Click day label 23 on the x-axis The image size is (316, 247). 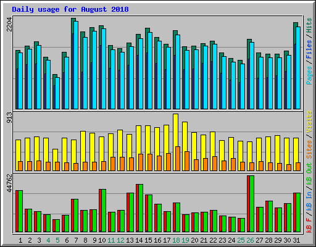(222, 240)
